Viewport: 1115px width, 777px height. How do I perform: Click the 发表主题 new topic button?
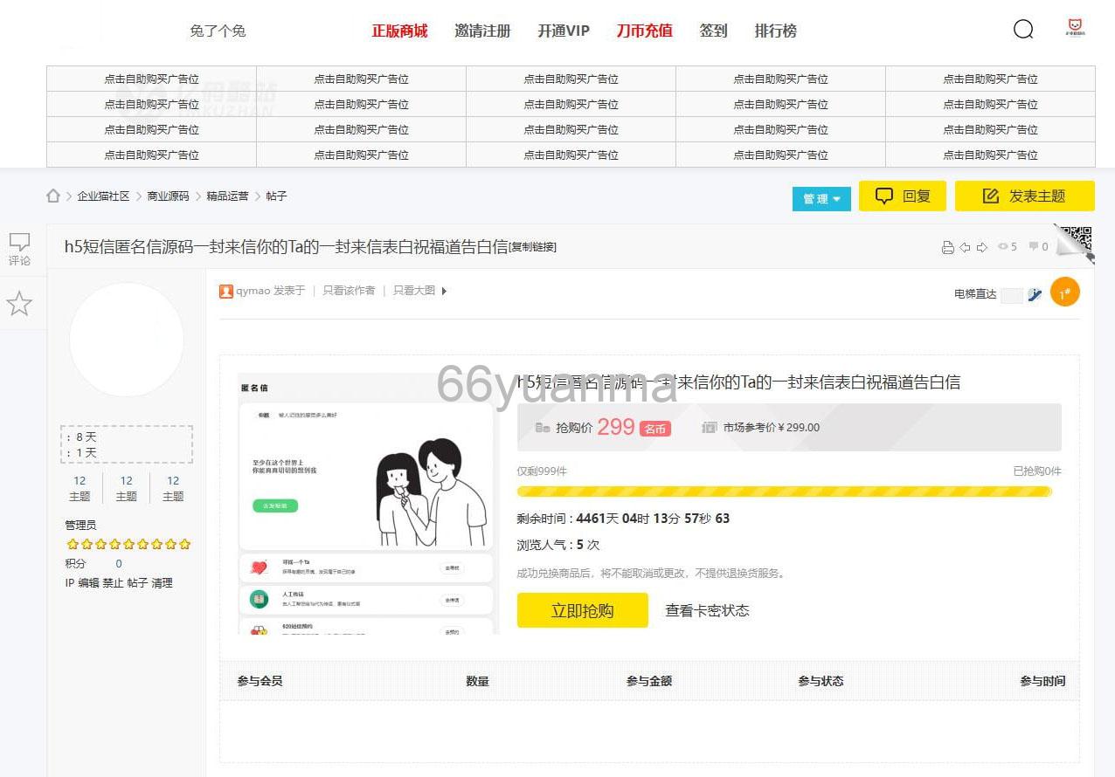[1024, 196]
